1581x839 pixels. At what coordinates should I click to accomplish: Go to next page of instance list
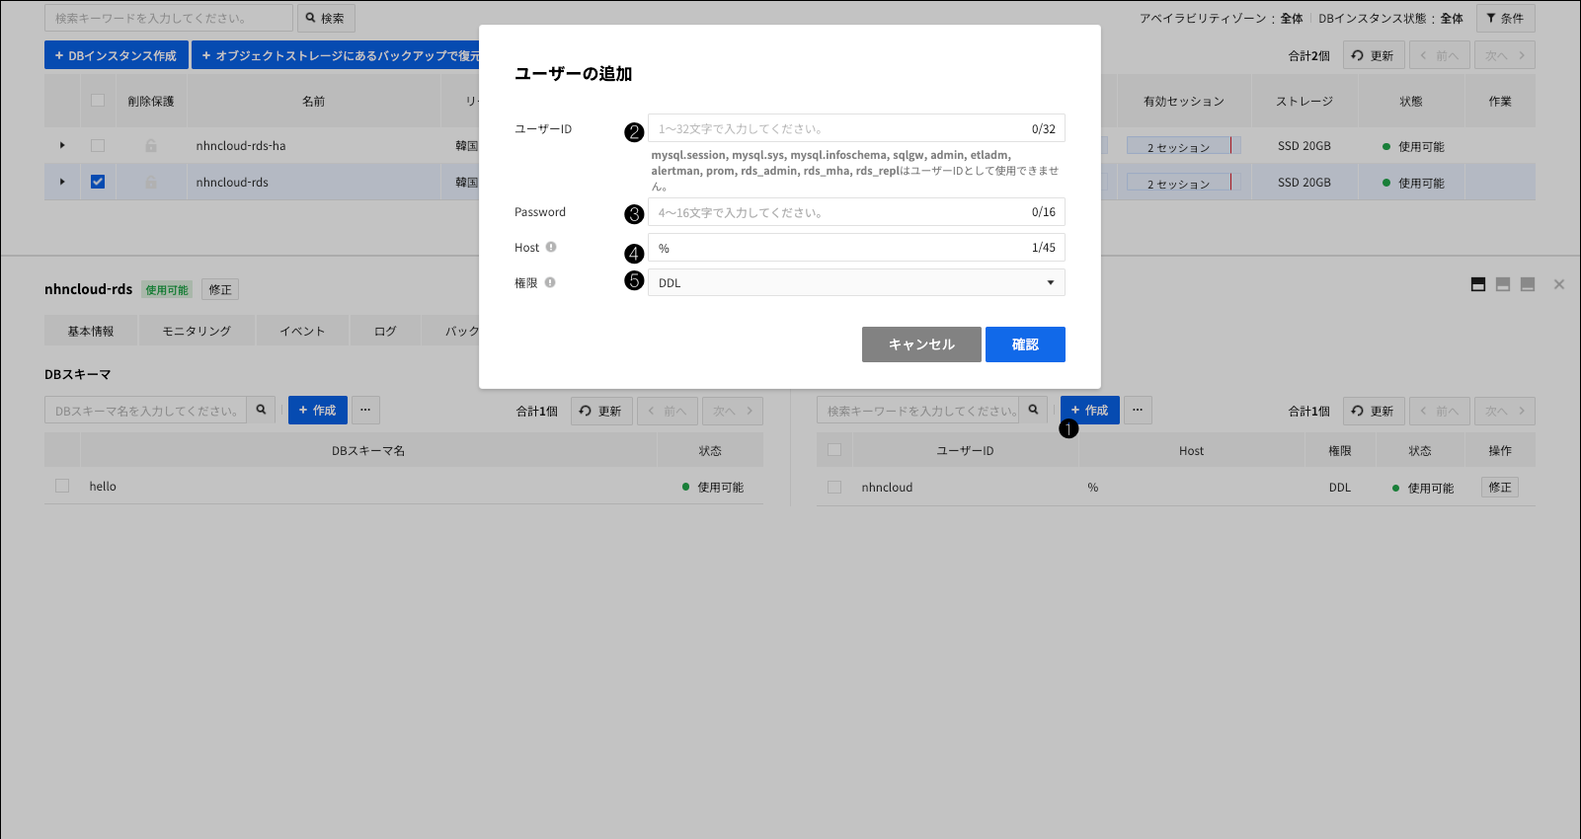pos(1505,55)
